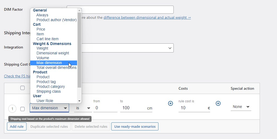Select all rules with the header checkbox
Viewport: 277px width, 139px height.
click(x=22, y=88)
